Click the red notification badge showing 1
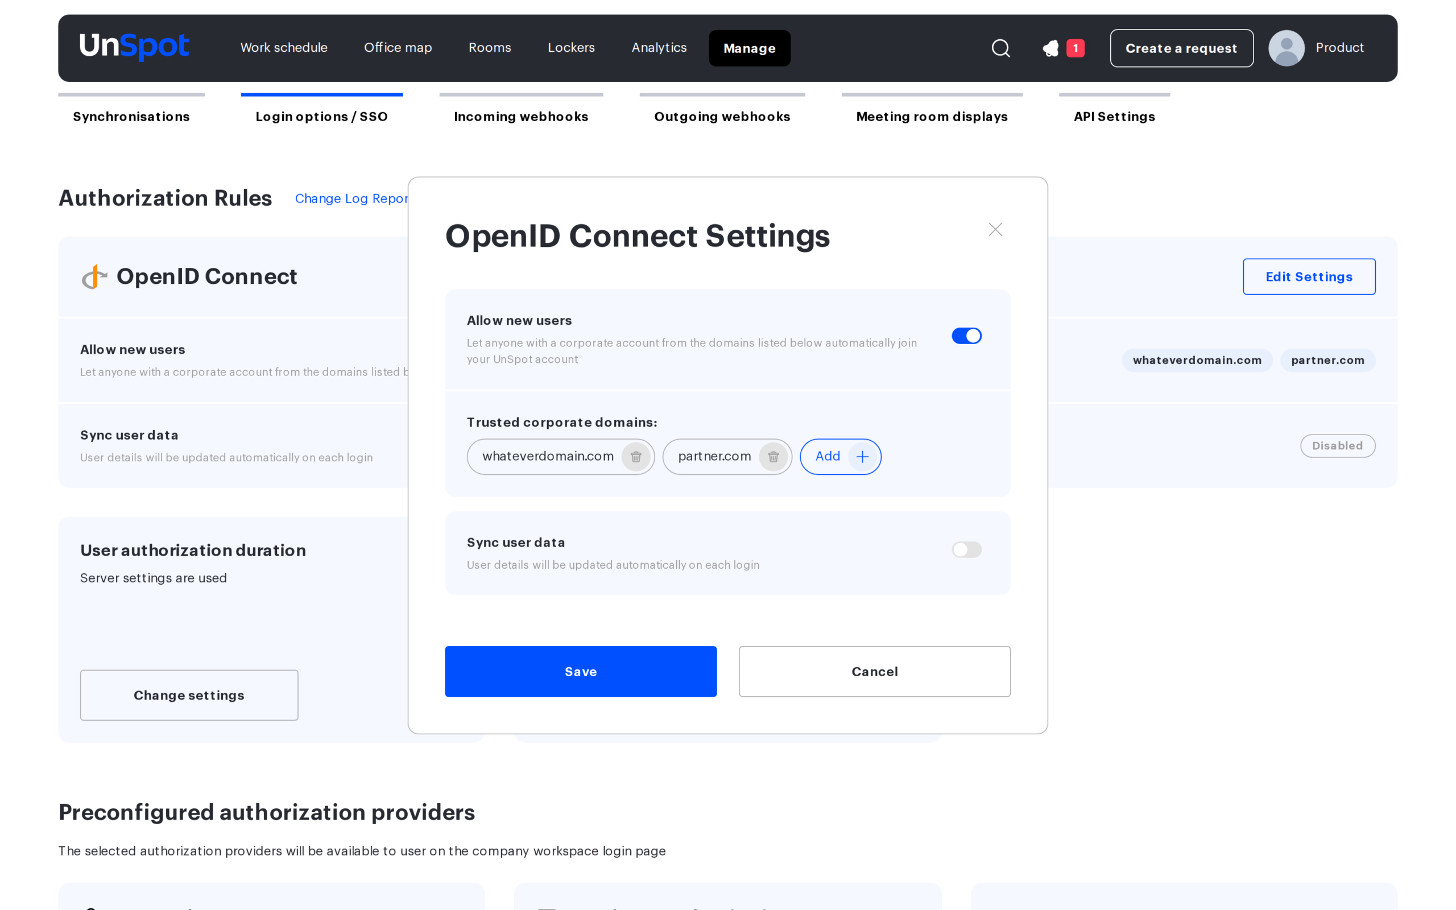The image size is (1456, 910). point(1075,48)
